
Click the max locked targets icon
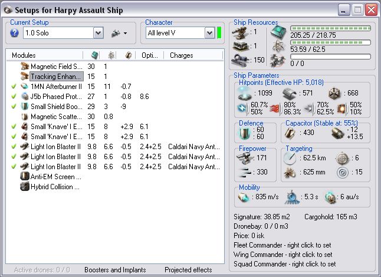tap(342, 159)
